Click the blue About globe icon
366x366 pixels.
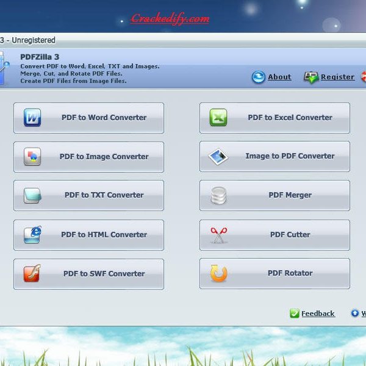(259, 77)
